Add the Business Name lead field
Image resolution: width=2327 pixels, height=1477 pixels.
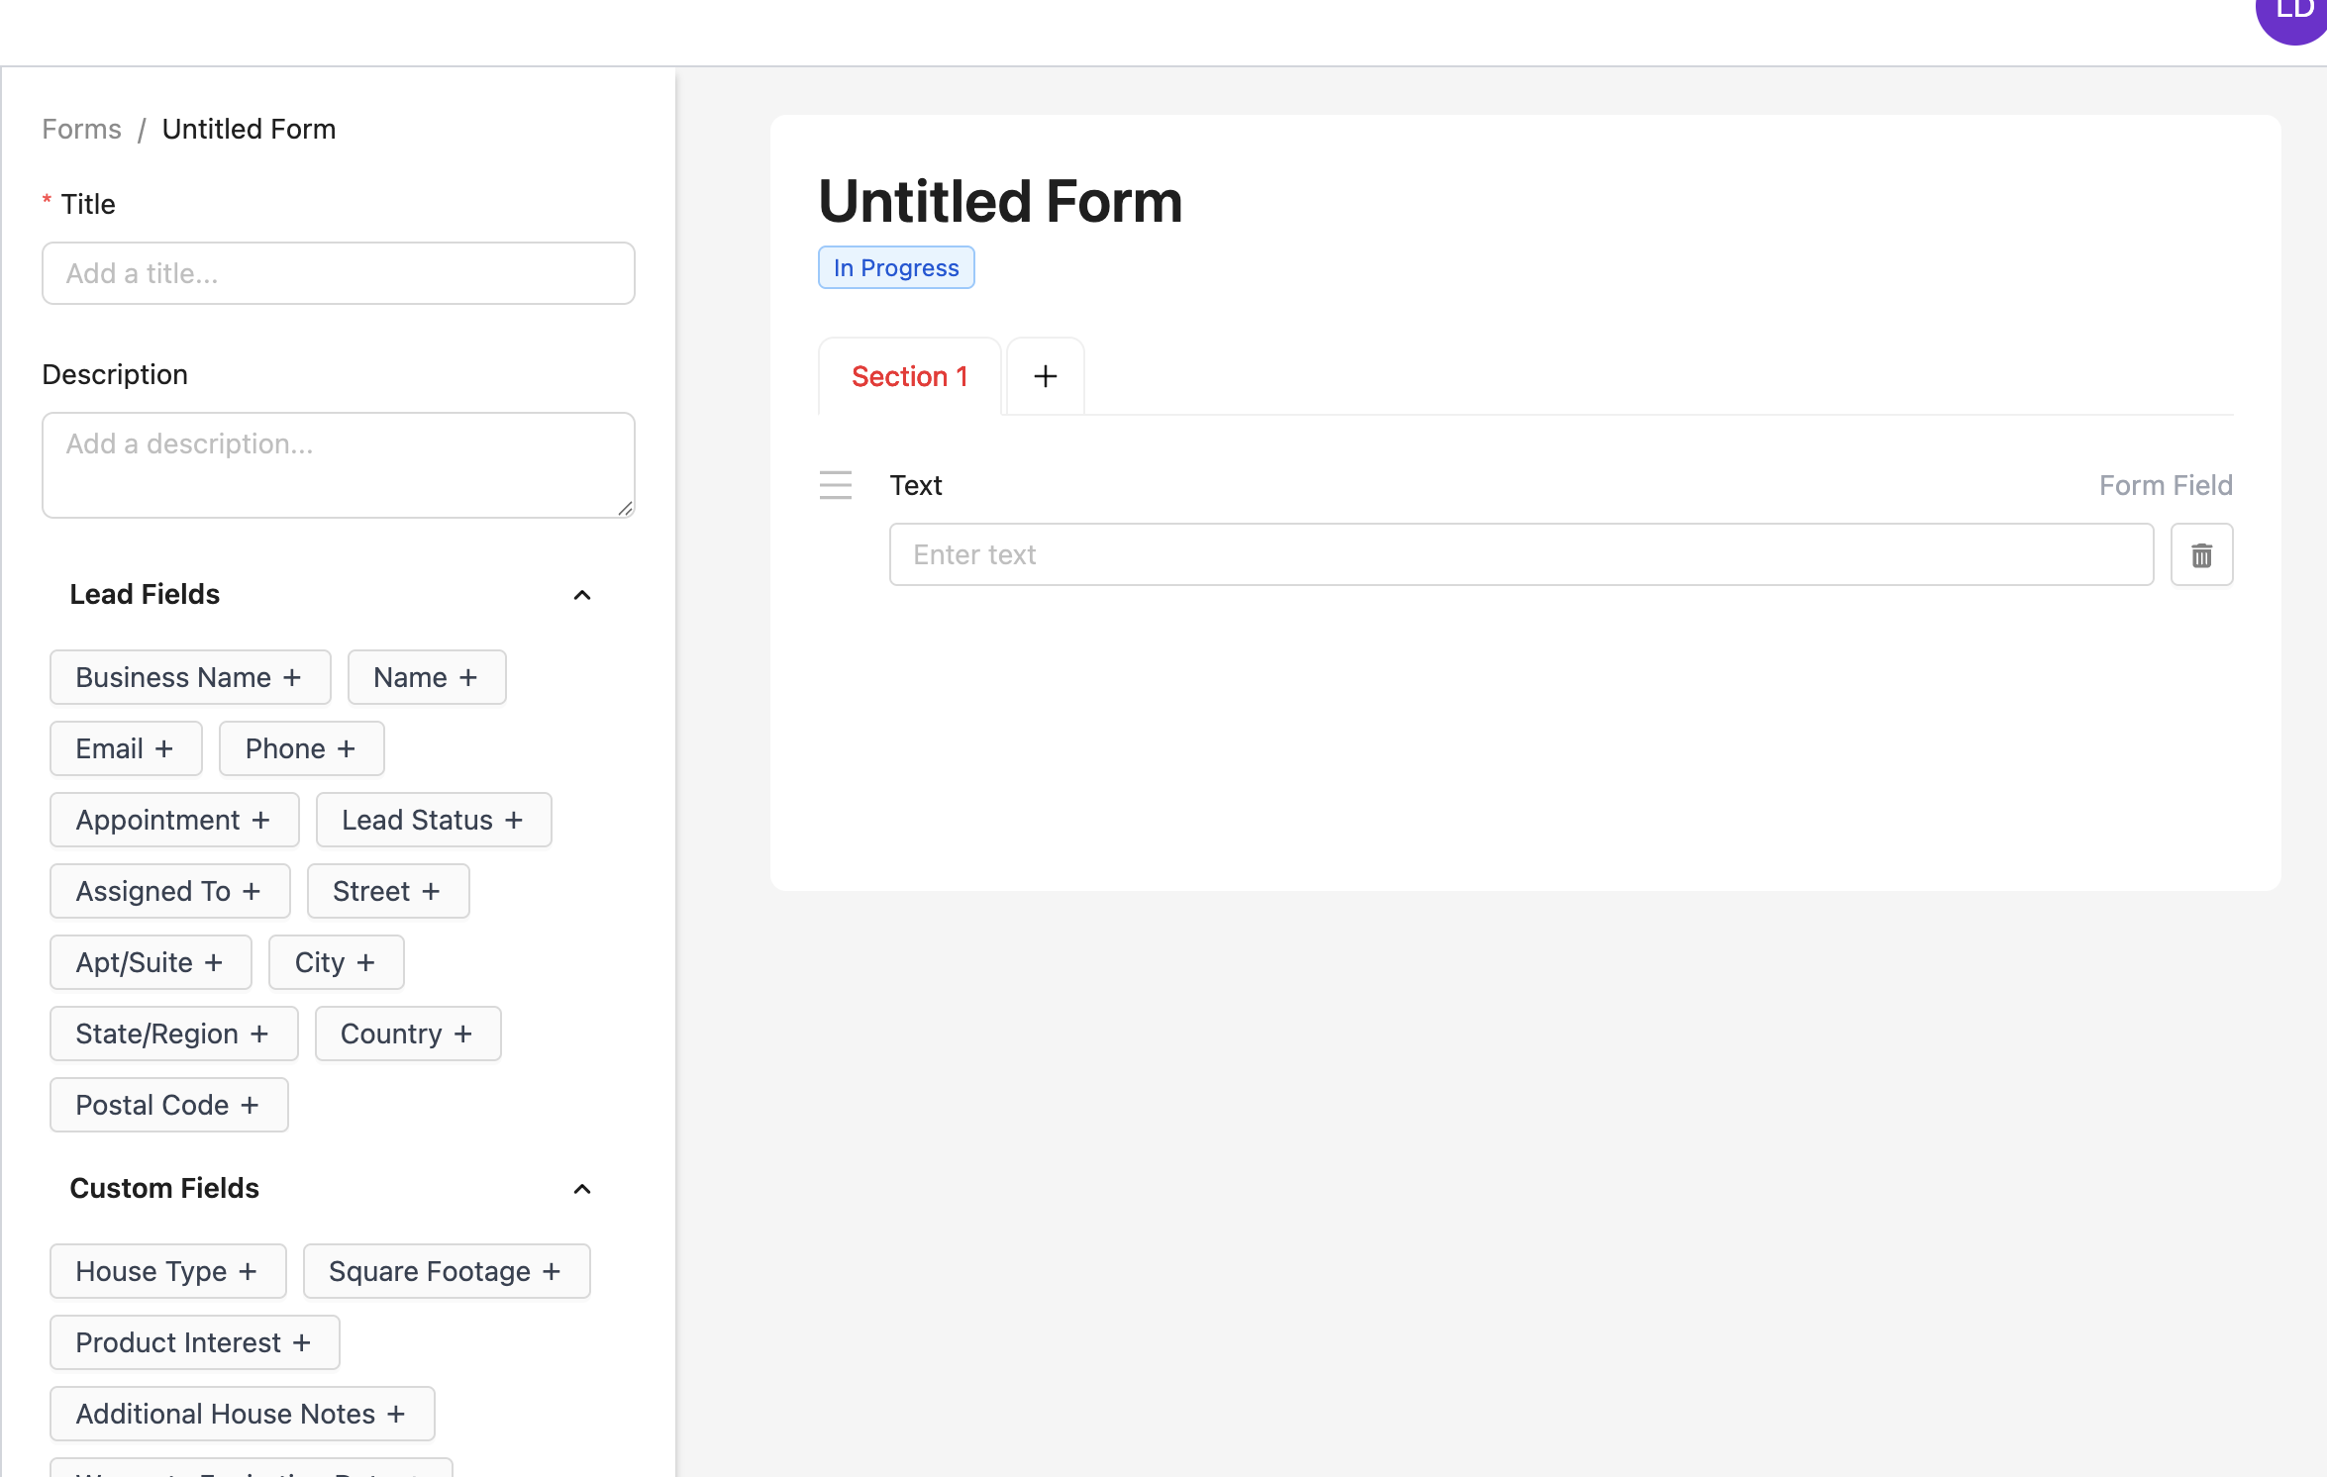[x=189, y=677]
